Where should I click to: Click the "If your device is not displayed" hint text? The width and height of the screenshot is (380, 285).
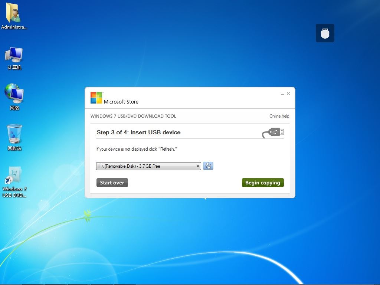pyautogui.click(x=137, y=149)
